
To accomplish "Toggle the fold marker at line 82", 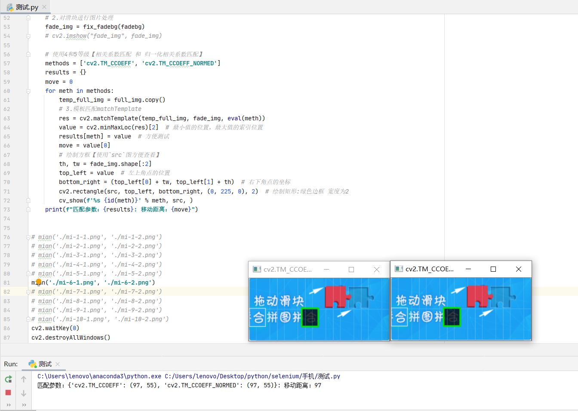I will click(x=28, y=291).
